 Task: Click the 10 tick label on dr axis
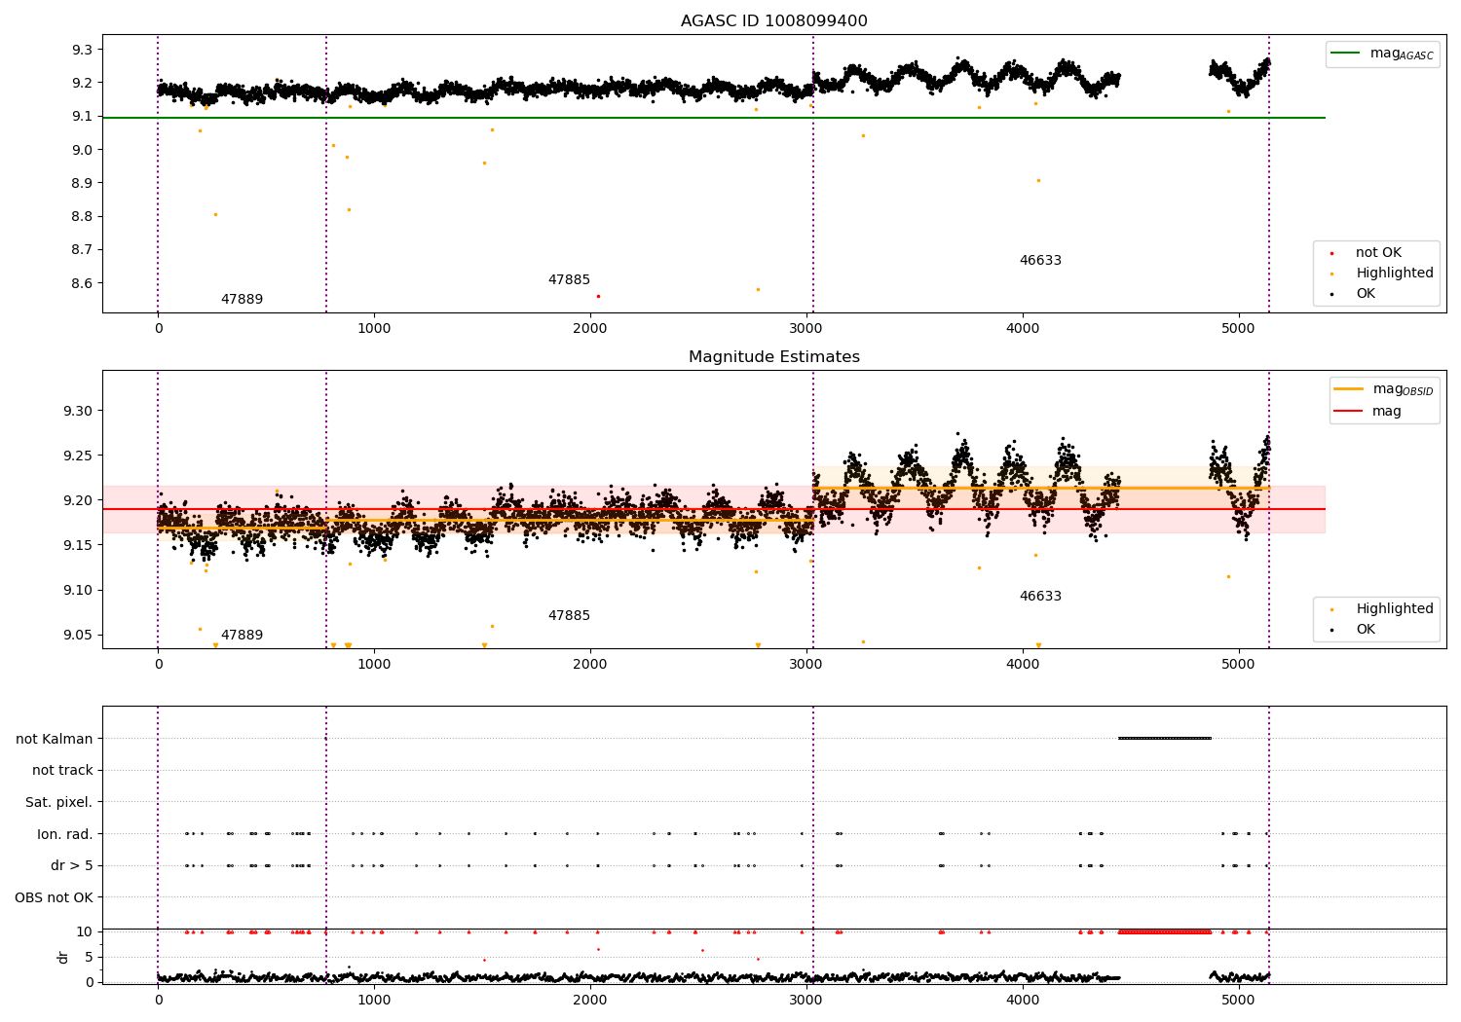pos(85,931)
